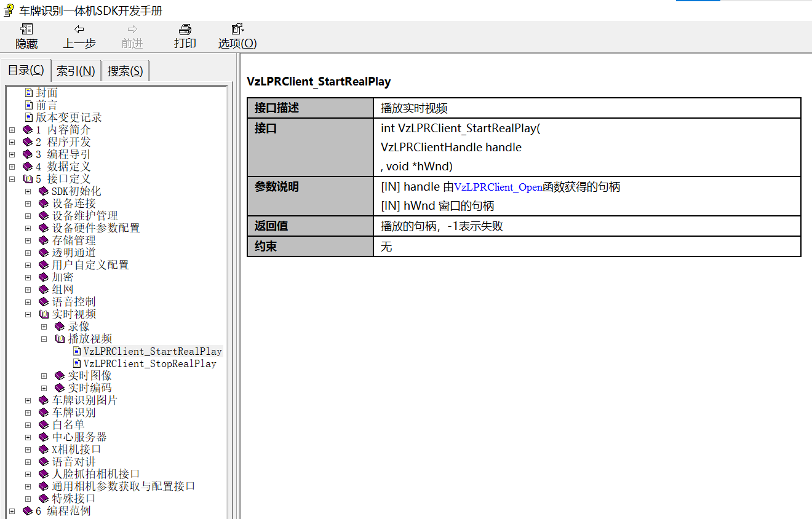This screenshot has height=519, width=812.
Task: Click the book icon beside 4 数据定义
Action: (x=28, y=167)
